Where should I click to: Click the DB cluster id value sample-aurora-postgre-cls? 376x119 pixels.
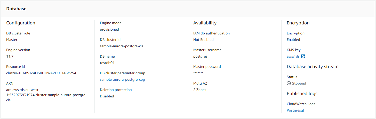click(122, 46)
